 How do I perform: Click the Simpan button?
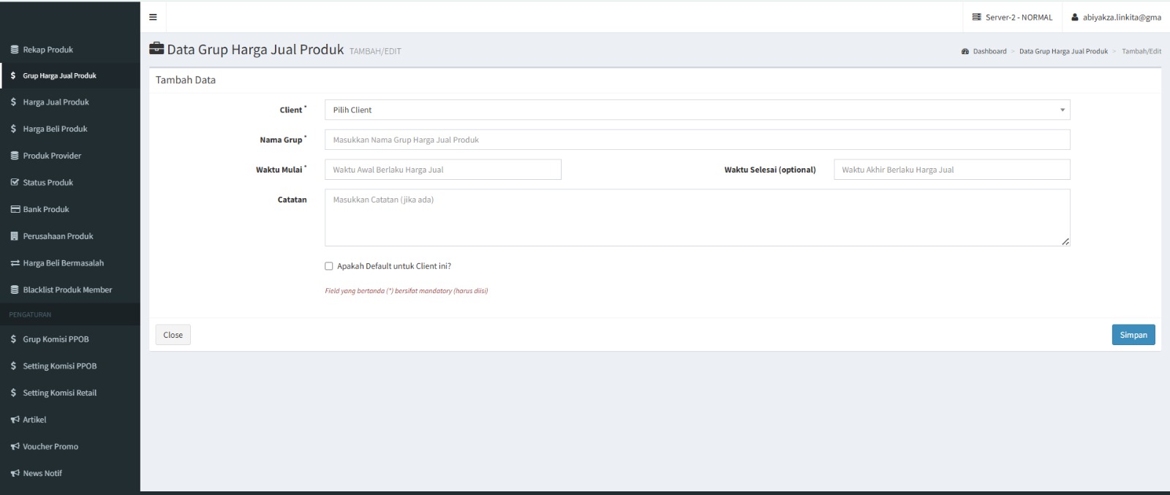(x=1133, y=335)
